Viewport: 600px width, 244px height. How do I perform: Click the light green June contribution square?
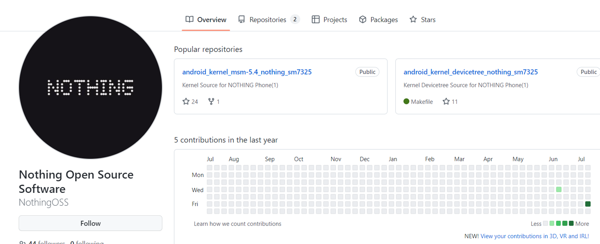point(559,190)
